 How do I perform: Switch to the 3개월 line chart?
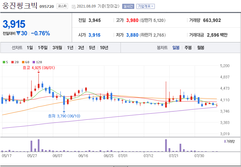(57, 48)
